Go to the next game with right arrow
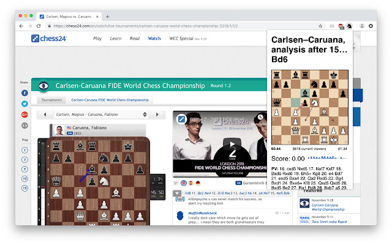The height and width of the screenshot is (245, 392). point(157,115)
